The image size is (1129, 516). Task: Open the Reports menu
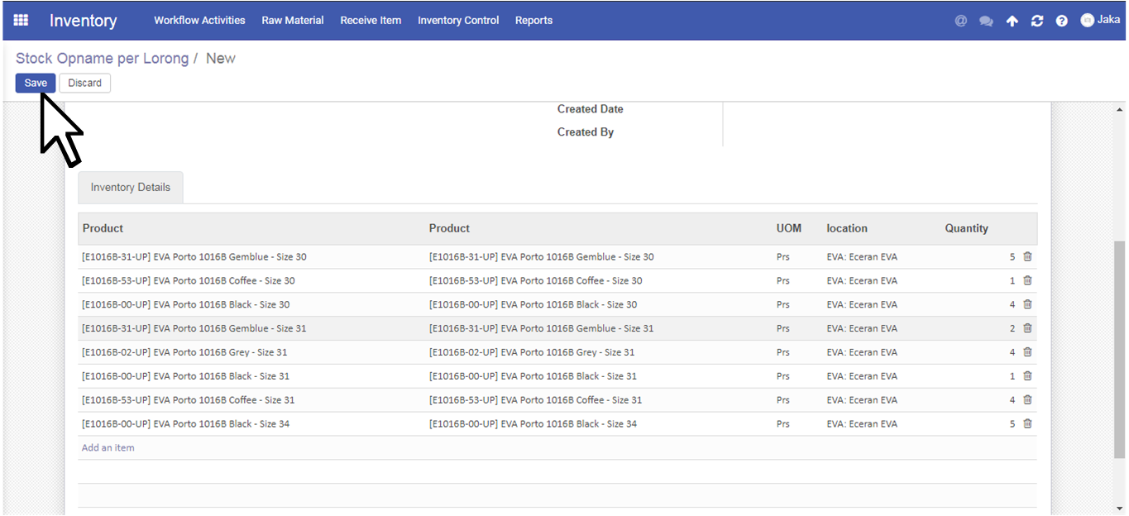click(x=533, y=21)
